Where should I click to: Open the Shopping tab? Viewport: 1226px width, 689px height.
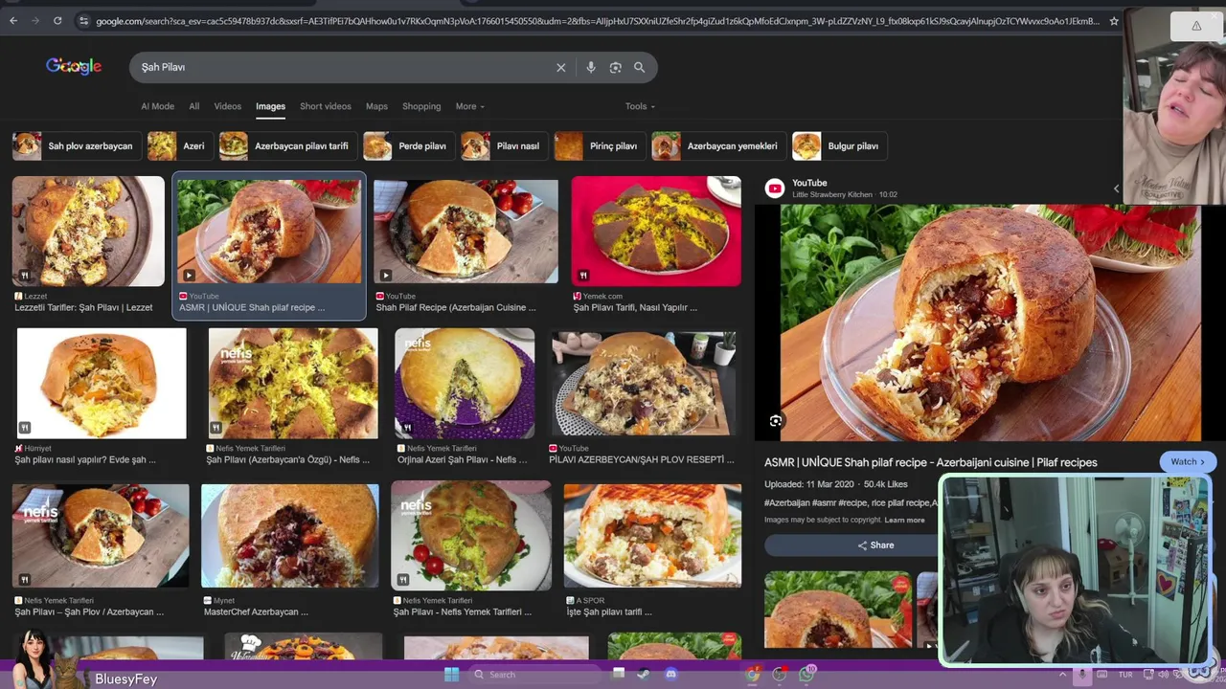421,106
